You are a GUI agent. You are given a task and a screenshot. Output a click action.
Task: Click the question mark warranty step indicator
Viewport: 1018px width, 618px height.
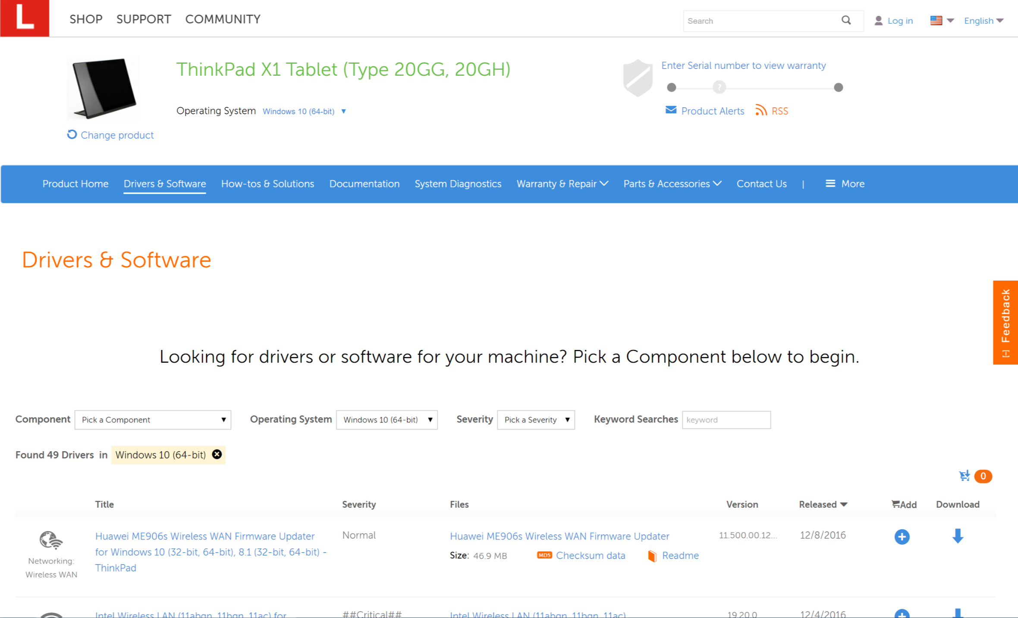719,87
